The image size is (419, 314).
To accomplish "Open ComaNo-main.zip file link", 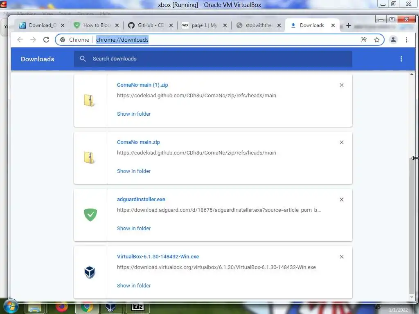I will [x=138, y=142].
